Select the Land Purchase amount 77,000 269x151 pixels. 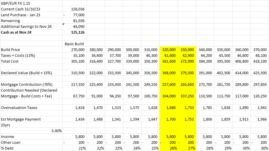pyautogui.click(x=77, y=15)
